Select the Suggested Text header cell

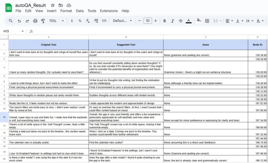126,45
